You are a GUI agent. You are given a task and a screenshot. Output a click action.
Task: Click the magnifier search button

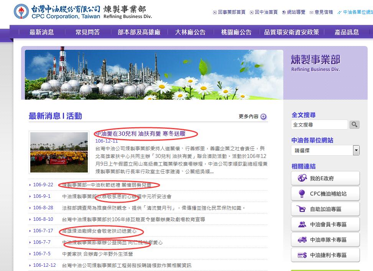click(x=354, y=125)
